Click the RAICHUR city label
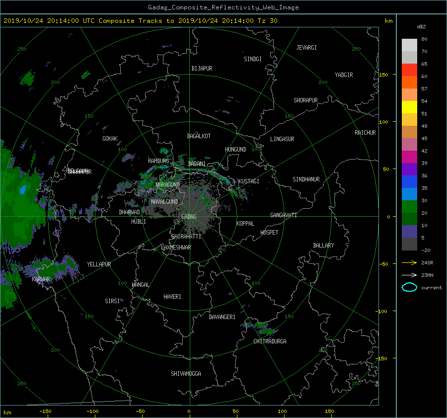 click(365, 133)
